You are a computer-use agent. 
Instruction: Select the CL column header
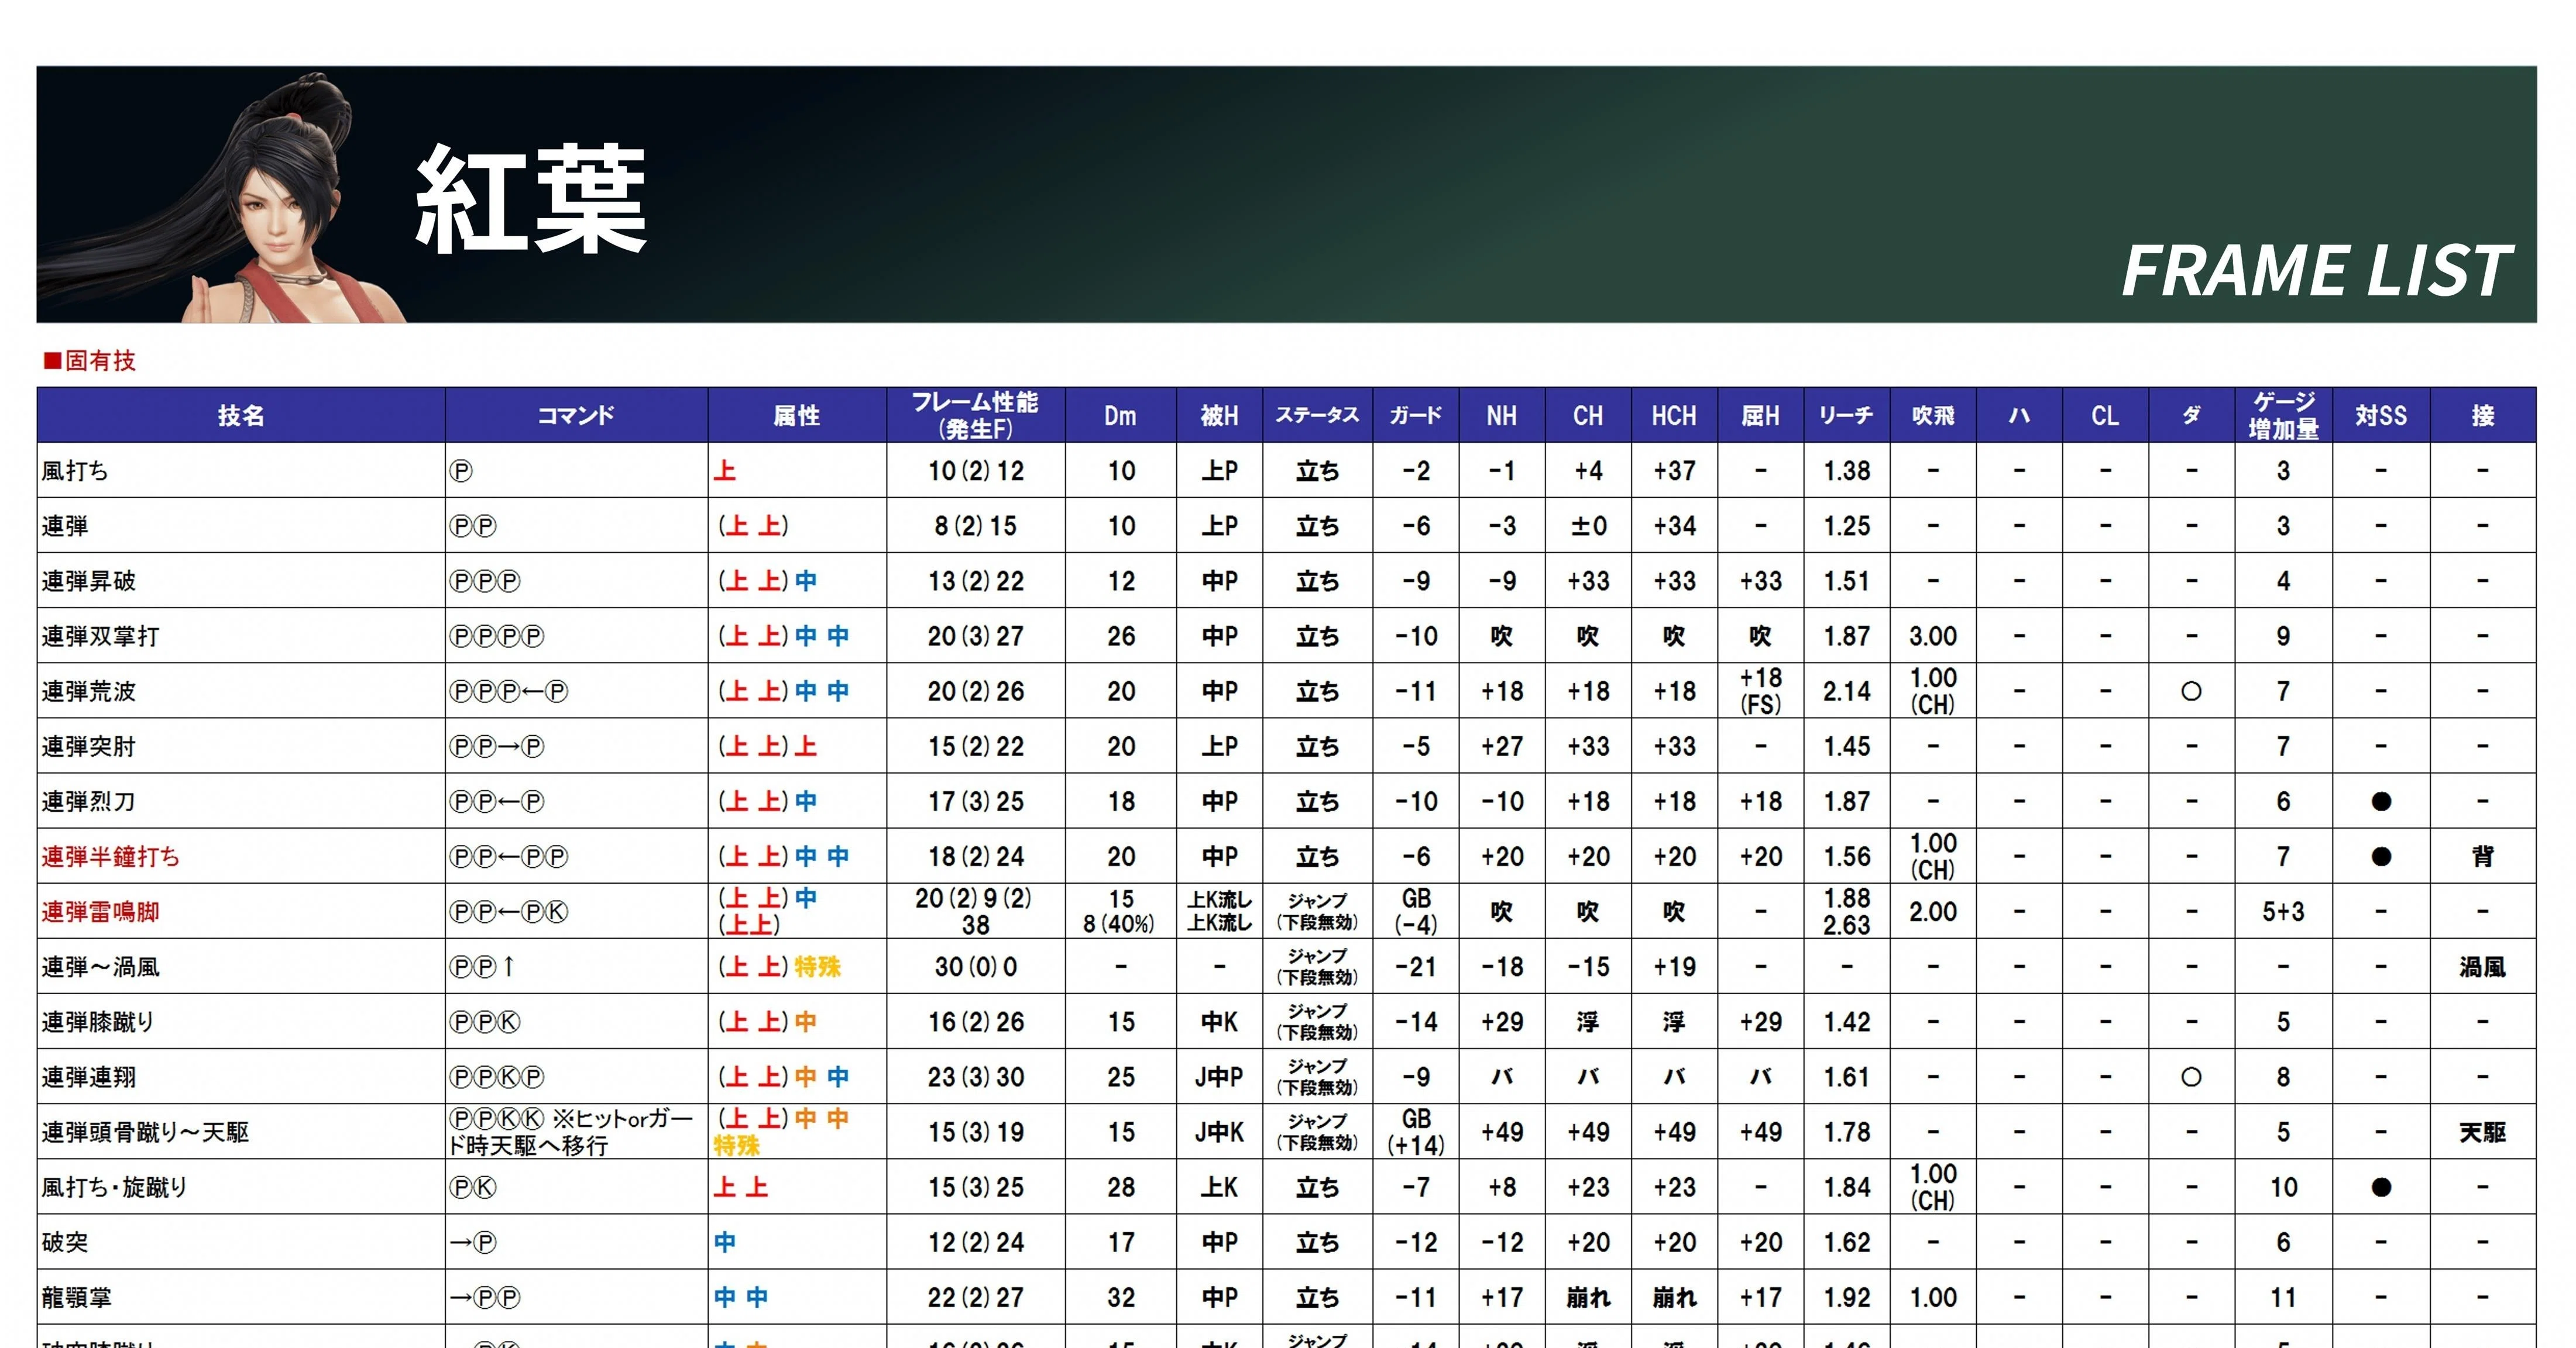pyautogui.click(x=2105, y=416)
